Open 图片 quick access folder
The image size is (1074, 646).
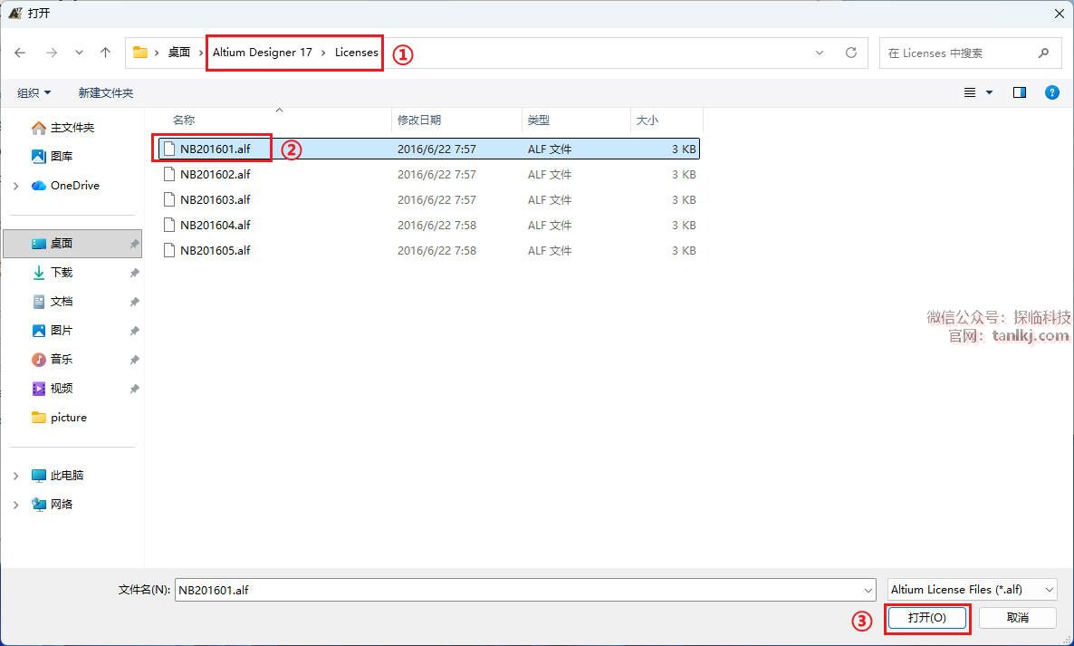pyautogui.click(x=61, y=330)
